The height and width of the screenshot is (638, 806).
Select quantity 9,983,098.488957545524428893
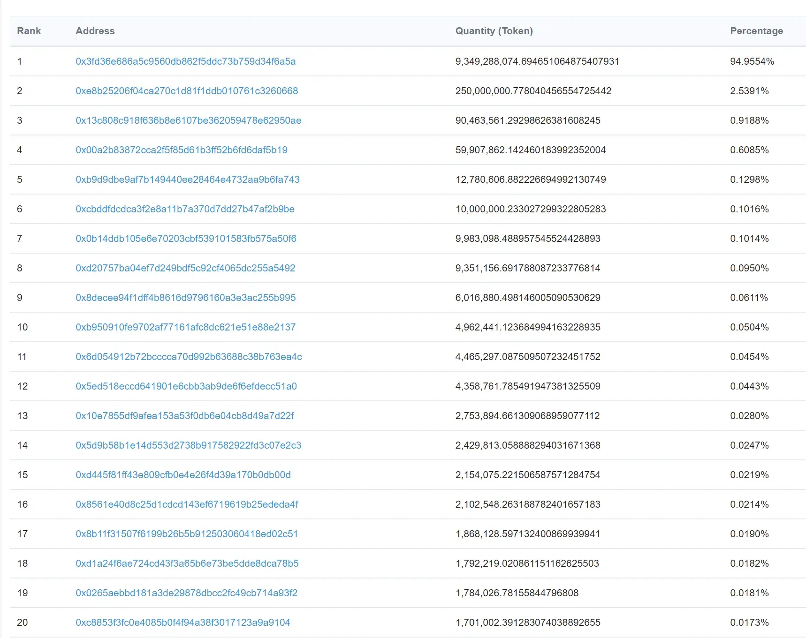point(528,239)
